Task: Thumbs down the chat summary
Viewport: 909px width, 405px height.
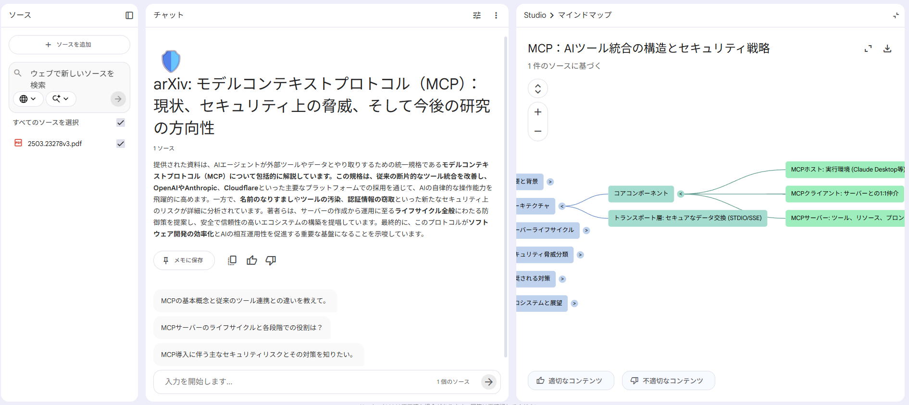Action: coord(271,260)
